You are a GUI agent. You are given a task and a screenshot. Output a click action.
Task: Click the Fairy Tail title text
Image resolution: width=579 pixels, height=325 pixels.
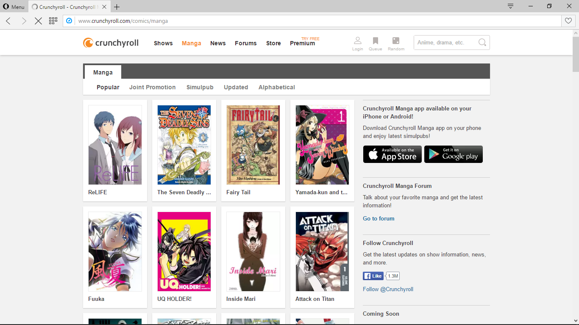click(238, 192)
